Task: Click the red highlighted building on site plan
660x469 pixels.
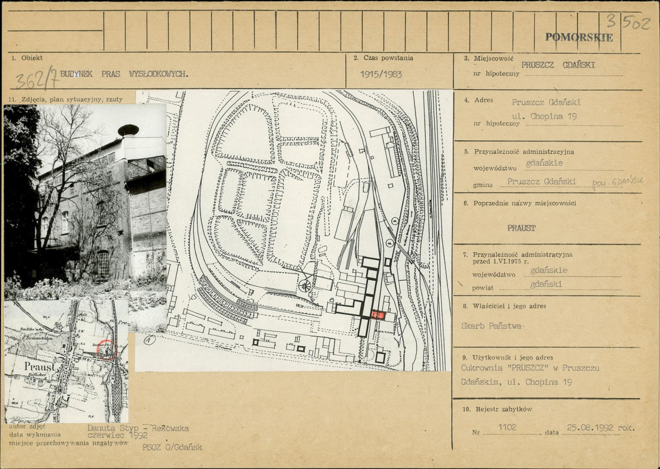Action: coord(377,314)
